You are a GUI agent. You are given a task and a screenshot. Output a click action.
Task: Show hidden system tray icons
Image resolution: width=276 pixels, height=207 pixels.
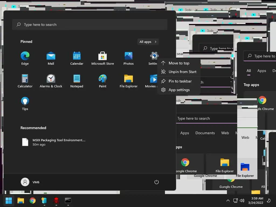tap(228, 201)
